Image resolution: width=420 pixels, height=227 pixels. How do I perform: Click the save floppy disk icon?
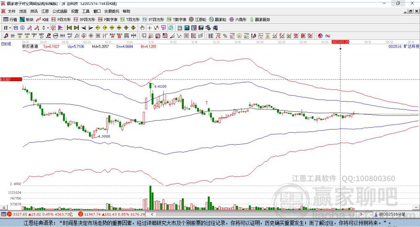tap(201, 28)
